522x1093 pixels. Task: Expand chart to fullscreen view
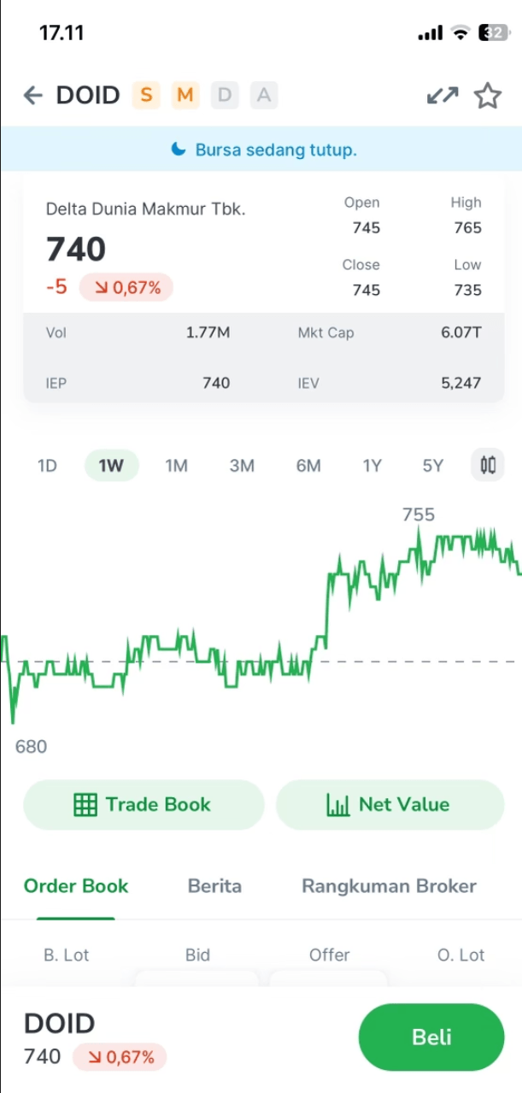tap(443, 96)
